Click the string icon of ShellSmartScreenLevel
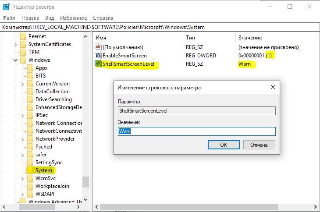The image size is (320, 212). click(x=98, y=64)
